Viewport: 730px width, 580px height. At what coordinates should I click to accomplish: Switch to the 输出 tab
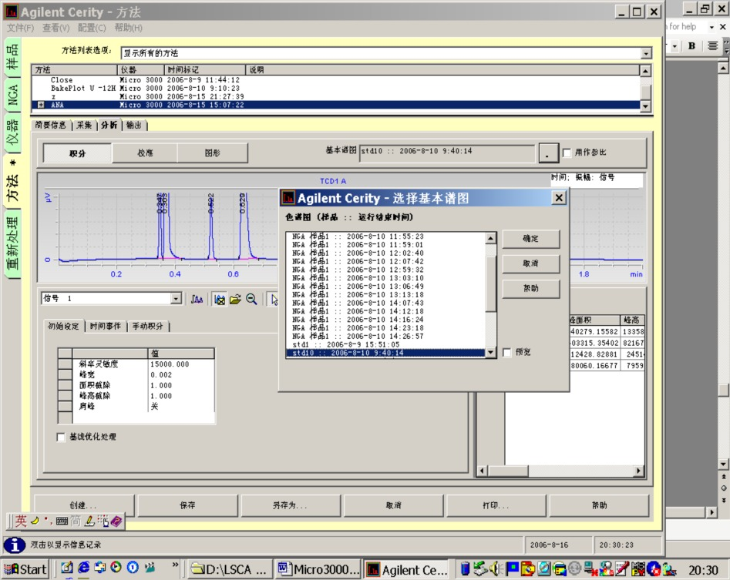(x=134, y=125)
